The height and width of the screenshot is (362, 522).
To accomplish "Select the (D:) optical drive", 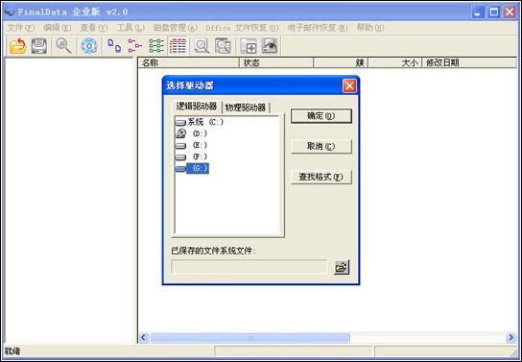I will tap(191, 133).
